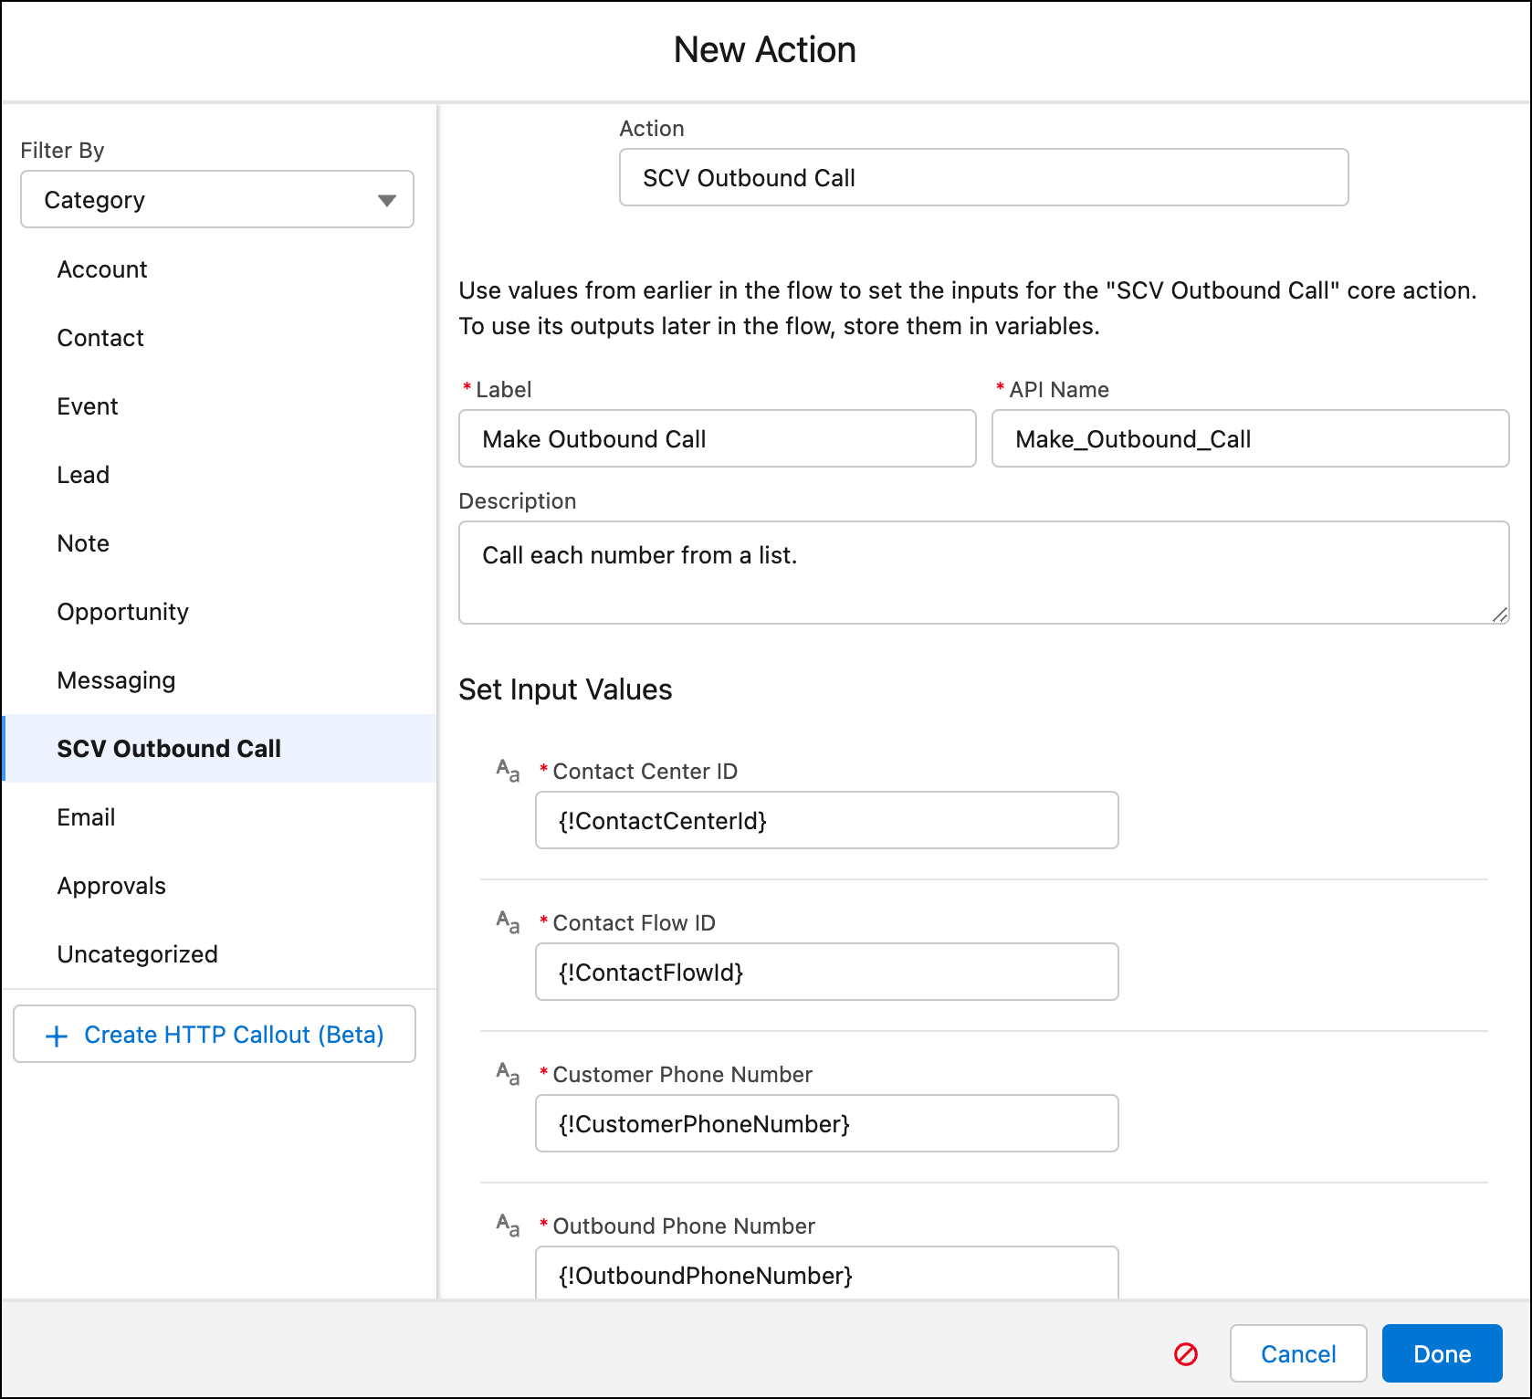Click the red prohibited icon near Cancel

click(x=1184, y=1354)
